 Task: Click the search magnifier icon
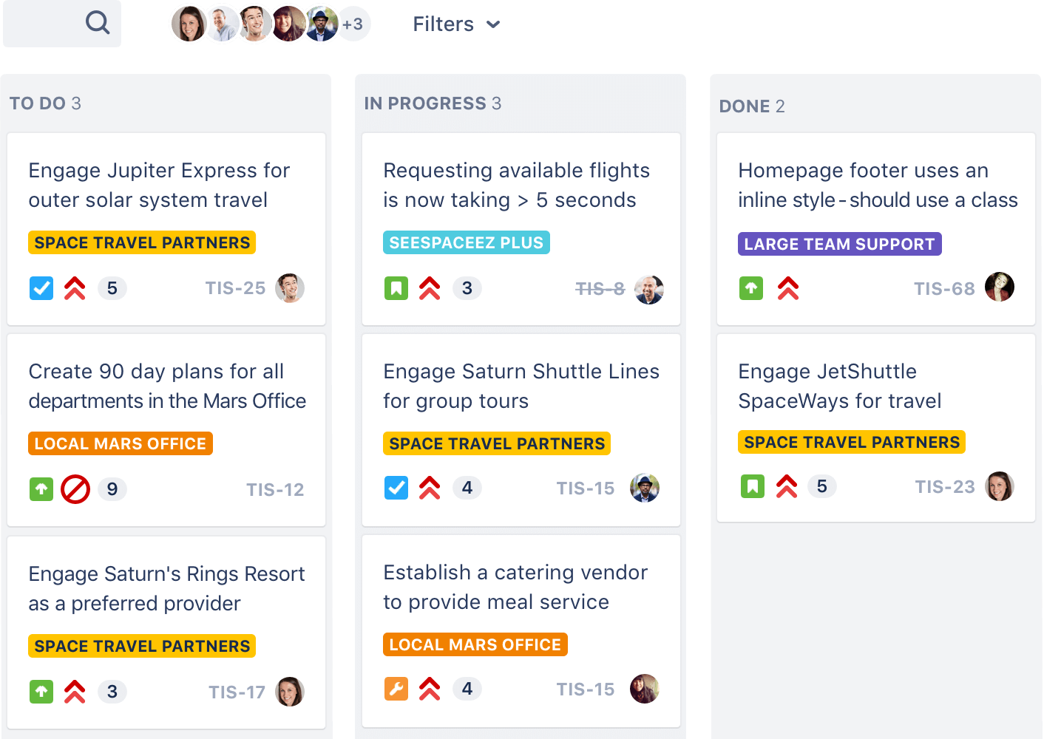coord(98,23)
